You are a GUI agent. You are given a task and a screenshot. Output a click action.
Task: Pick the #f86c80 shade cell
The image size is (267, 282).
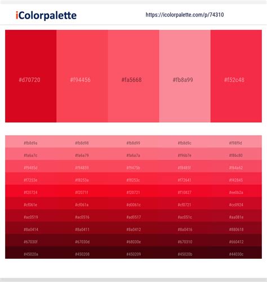click(236, 154)
